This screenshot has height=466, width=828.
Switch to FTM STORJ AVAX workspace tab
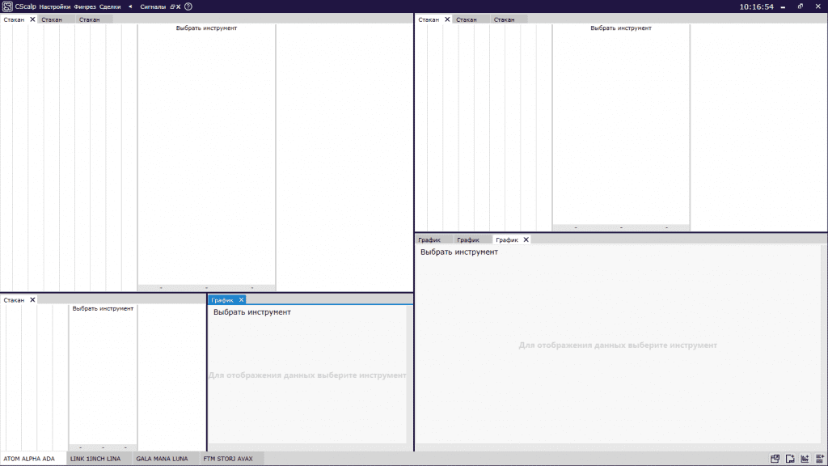tap(228, 459)
